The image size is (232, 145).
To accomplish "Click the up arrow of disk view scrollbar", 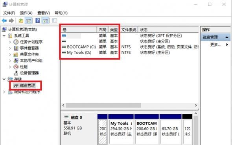I will coord(196,113).
